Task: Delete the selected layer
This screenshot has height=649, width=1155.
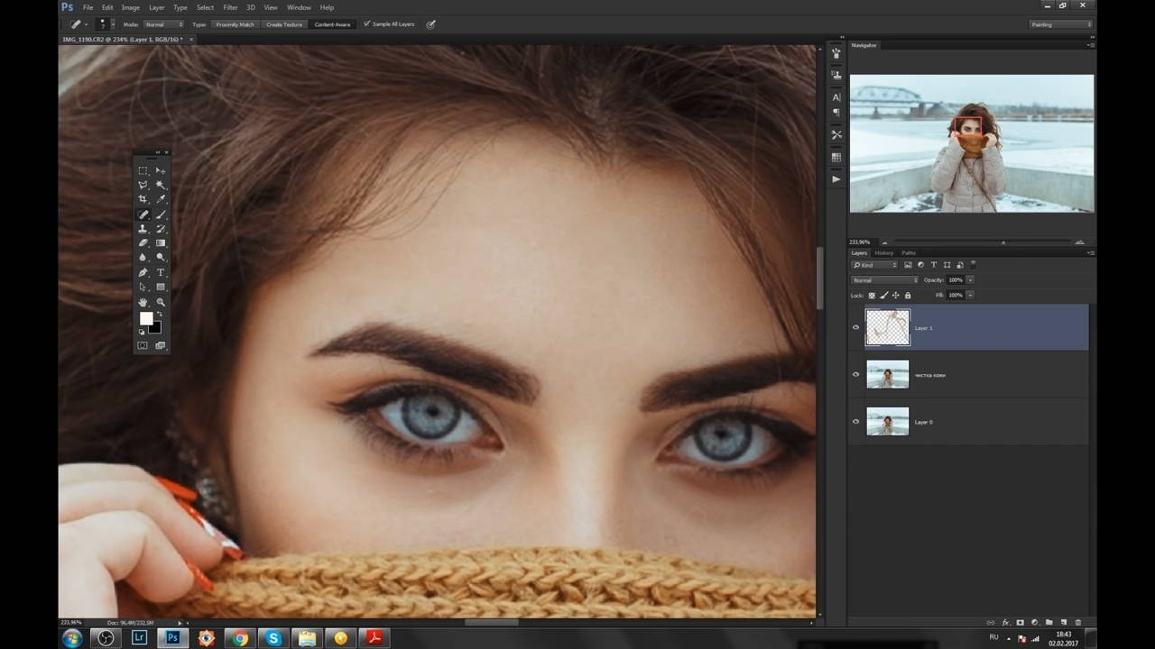Action: click(x=1077, y=622)
